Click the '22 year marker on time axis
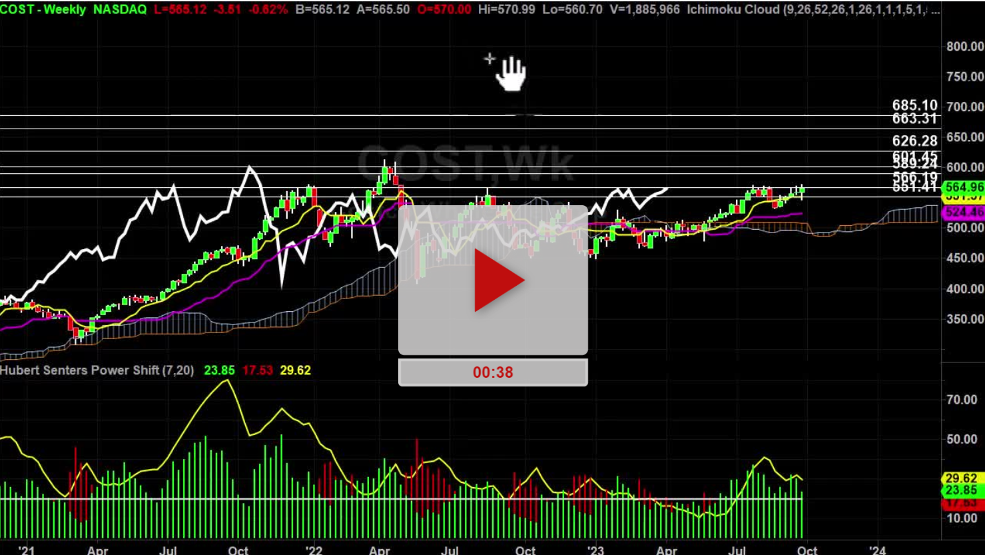This screenshot has width=985, height=555. coord(313,550)
